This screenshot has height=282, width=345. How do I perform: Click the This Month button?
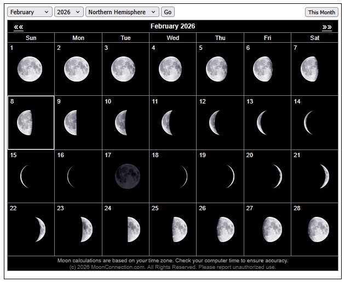point(321,12)
